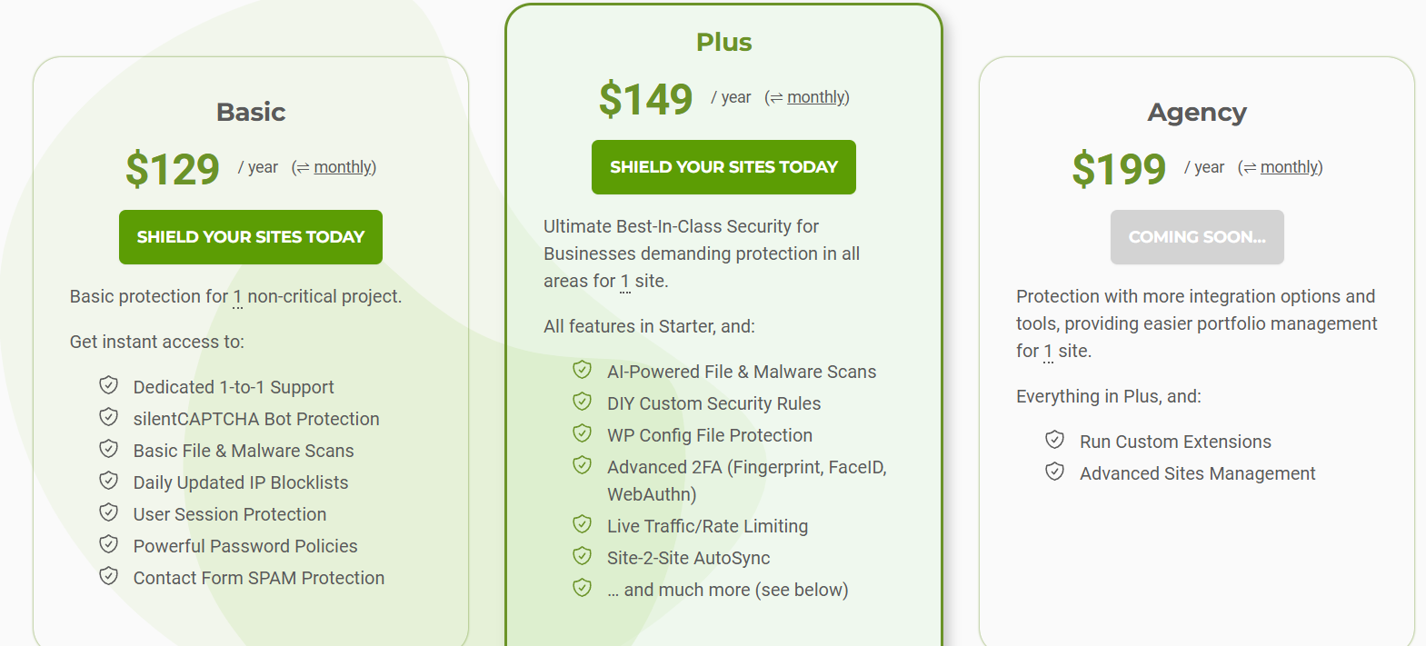Click the Coming Soon button for Agency
The width and height of the screenshot is (1426, 646).
pyautogui.click(x=1197, y=237)
